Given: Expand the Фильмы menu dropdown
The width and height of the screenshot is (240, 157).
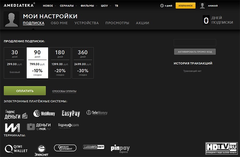Looking at the screenshot, I should click(x=89, y=6).
